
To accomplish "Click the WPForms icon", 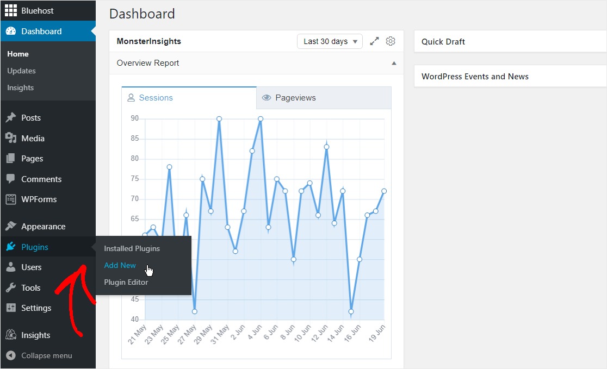I will click(x=11, y=199).
